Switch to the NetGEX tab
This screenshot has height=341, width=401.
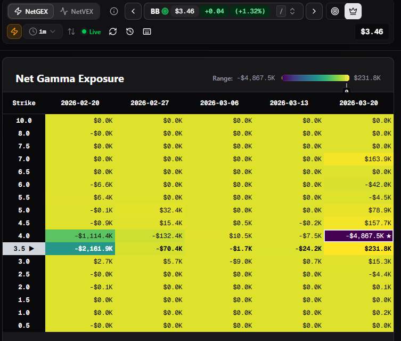[31, 11]
